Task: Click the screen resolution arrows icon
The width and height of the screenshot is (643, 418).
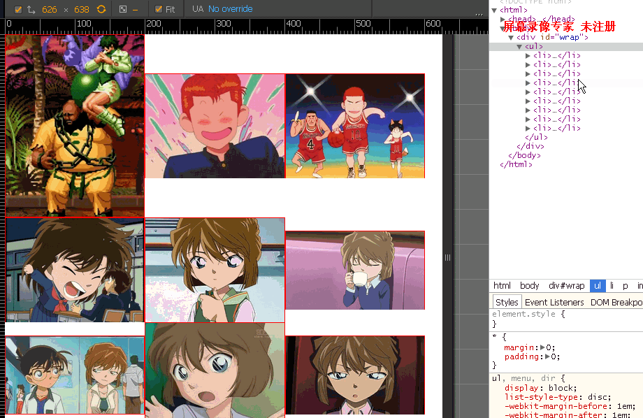Action: click(31, 9)
